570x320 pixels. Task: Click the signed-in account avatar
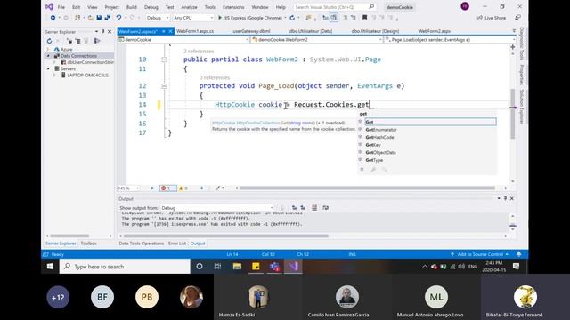(465, 6)
